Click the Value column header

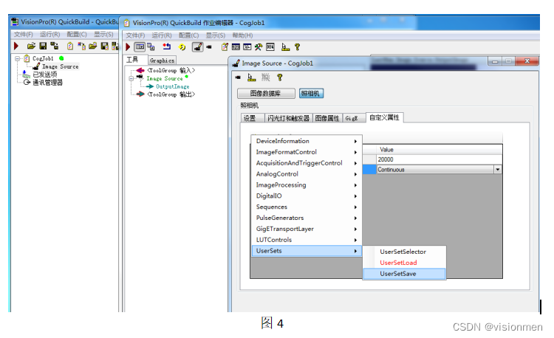440,150
